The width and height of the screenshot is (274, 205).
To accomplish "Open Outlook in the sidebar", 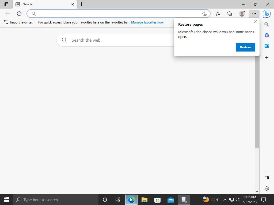I will click(267, 46).
